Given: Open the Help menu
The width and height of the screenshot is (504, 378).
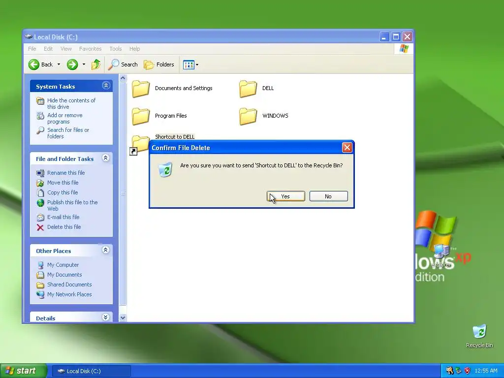Looking at the screenshot, I should (135, 49).
